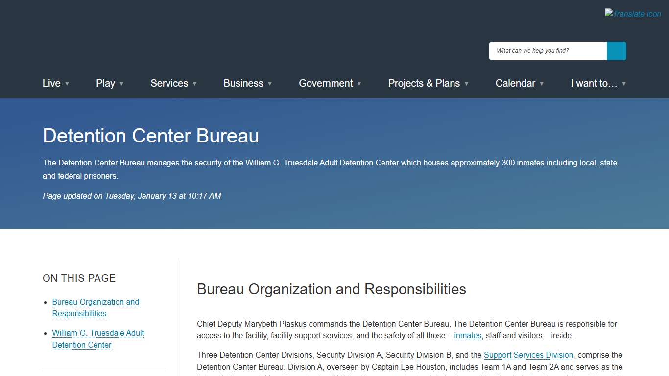This screenshot has width=669, height=376.
Task: Expand the Business dropdown arrow
Action: [270, 84]
